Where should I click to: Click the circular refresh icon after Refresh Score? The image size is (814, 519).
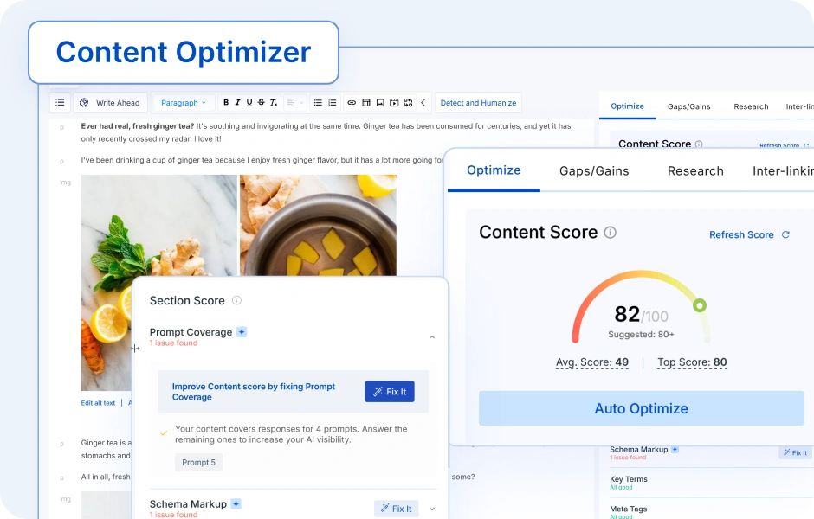[785, 234]
